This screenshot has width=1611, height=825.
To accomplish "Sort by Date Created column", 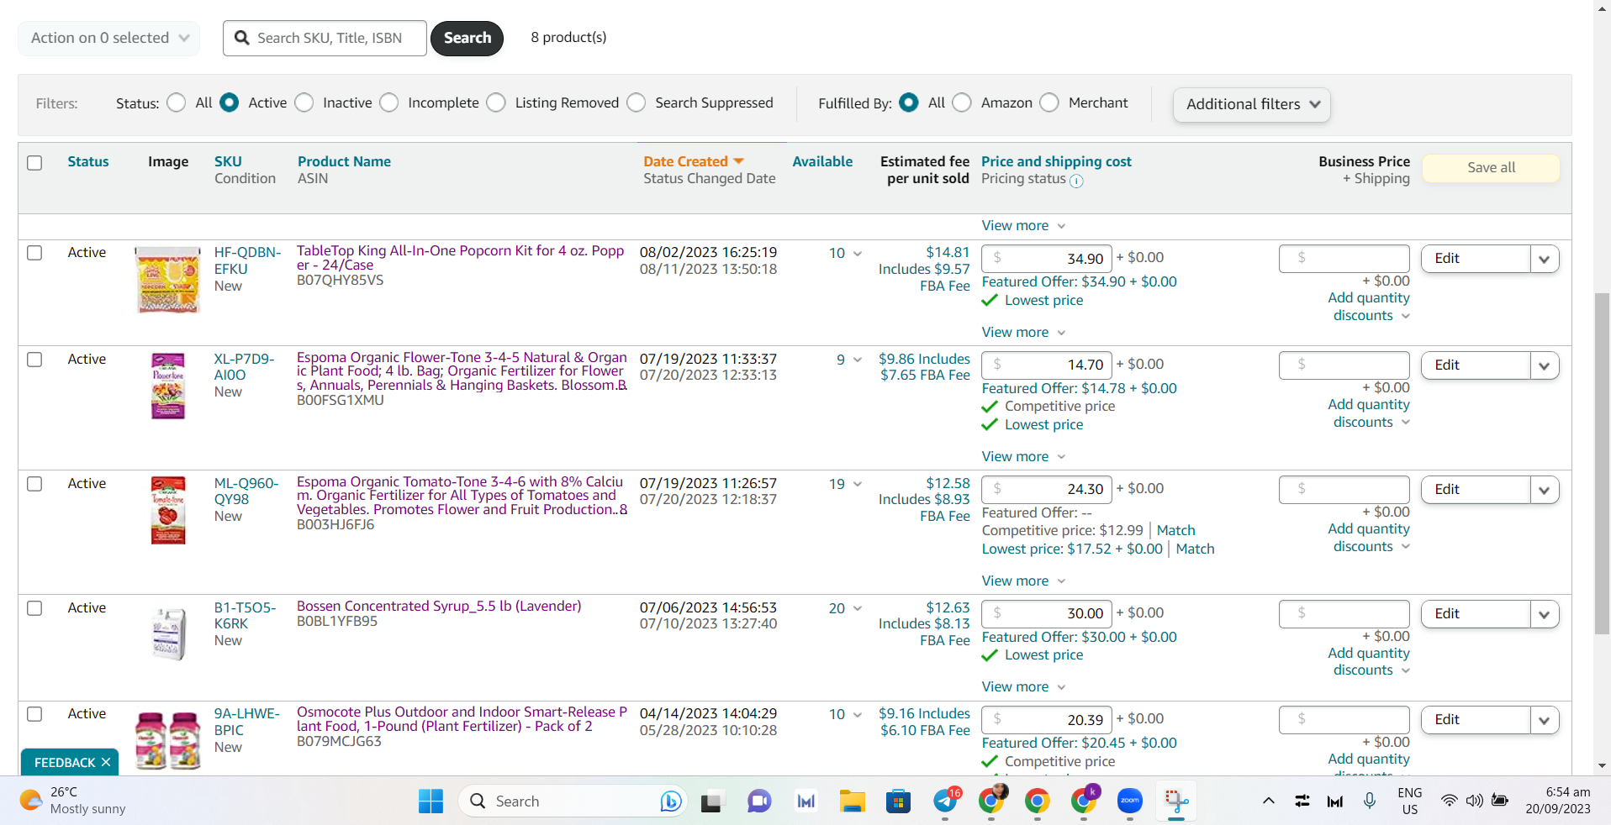I will pos(685,161).
